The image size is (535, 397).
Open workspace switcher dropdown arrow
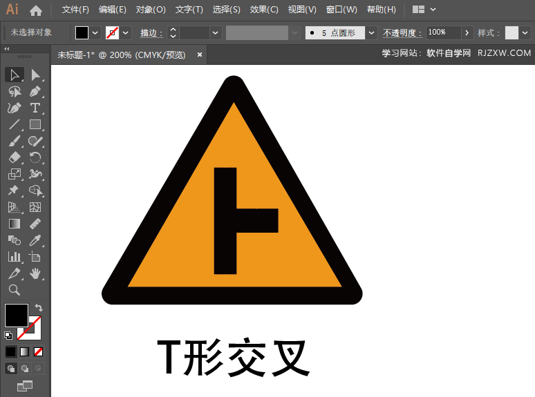pyautogui.click(x=433, y=10)
